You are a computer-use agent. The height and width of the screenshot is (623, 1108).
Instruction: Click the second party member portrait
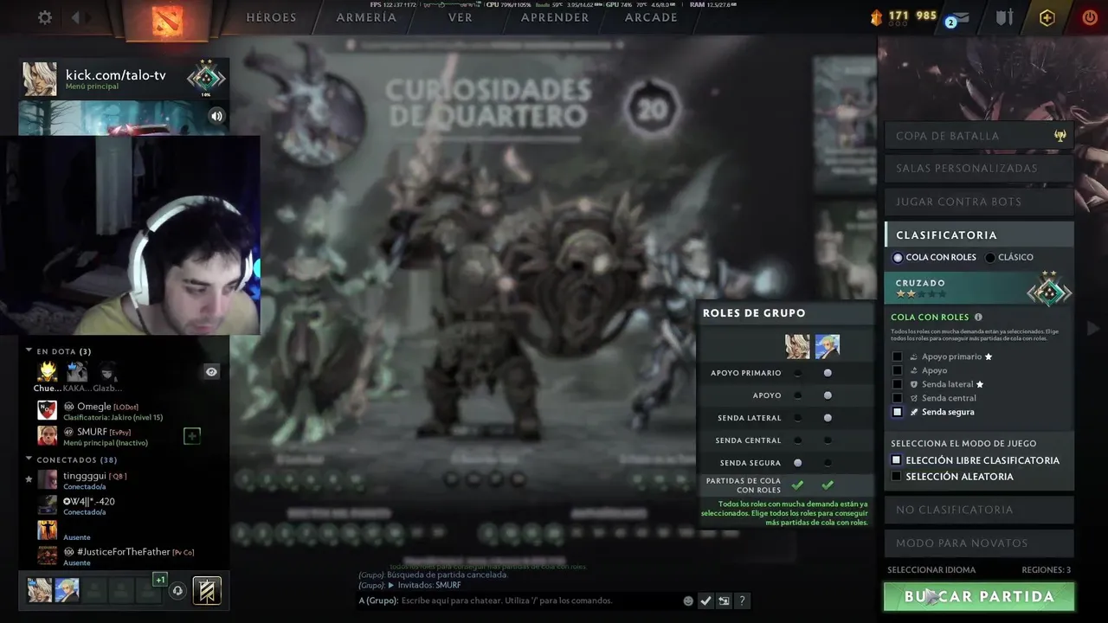coord(67,590)
